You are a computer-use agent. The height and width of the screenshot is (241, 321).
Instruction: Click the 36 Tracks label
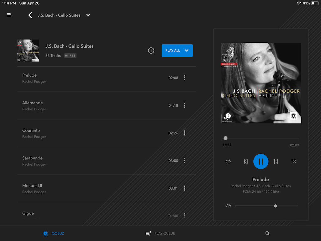(x=53, y=56)
